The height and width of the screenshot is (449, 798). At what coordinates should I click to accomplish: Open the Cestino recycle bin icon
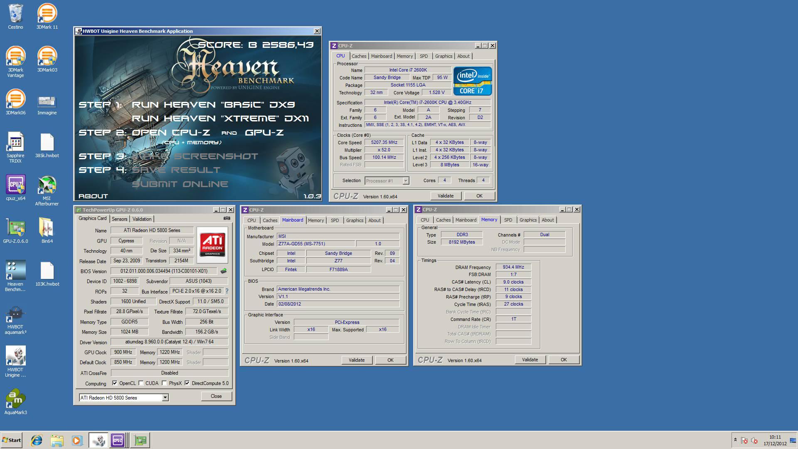[15, 17]
